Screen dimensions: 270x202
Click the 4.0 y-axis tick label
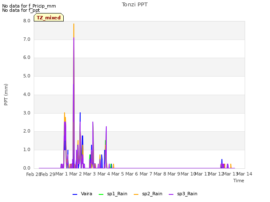[x=27, y=94]
